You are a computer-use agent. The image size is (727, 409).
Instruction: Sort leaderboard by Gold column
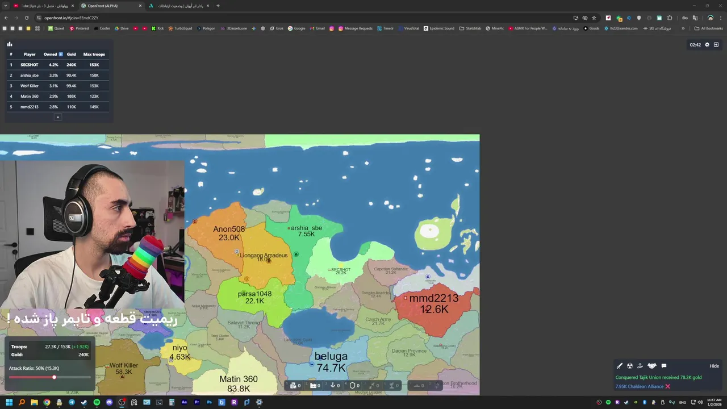(71, 54)
